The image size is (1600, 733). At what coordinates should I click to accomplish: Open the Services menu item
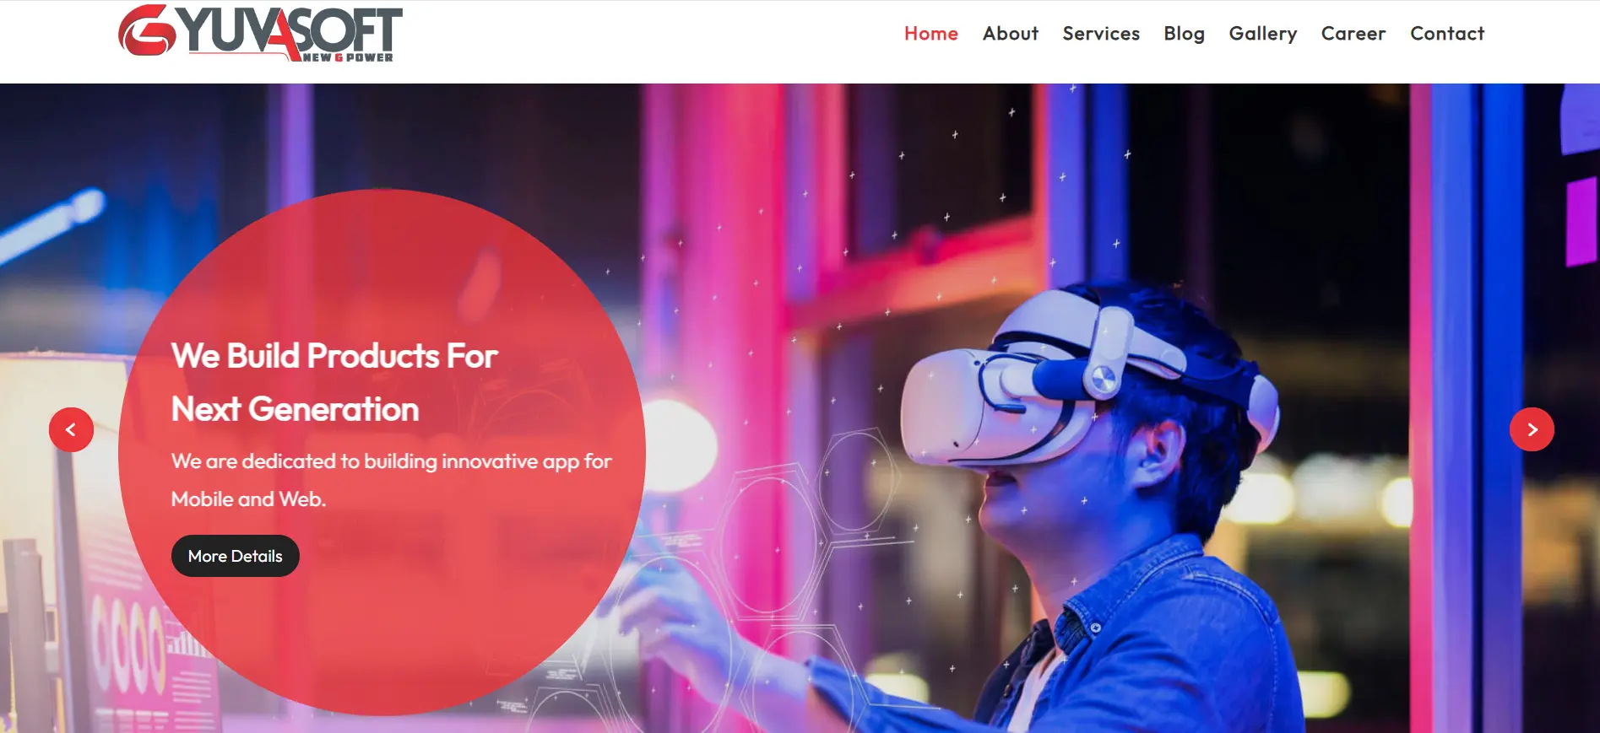point(1101,34)
